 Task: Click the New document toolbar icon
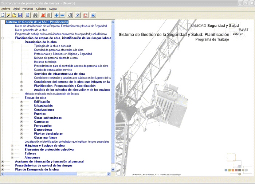(3, 15)
